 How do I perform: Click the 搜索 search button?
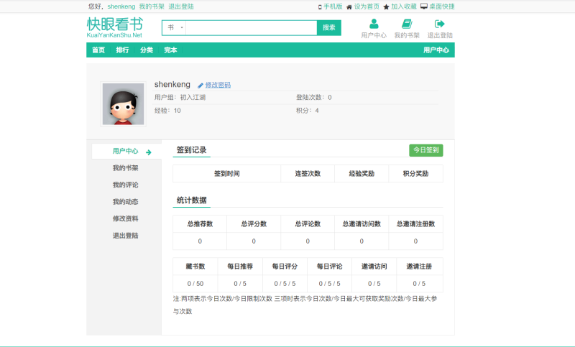point(329,27)
